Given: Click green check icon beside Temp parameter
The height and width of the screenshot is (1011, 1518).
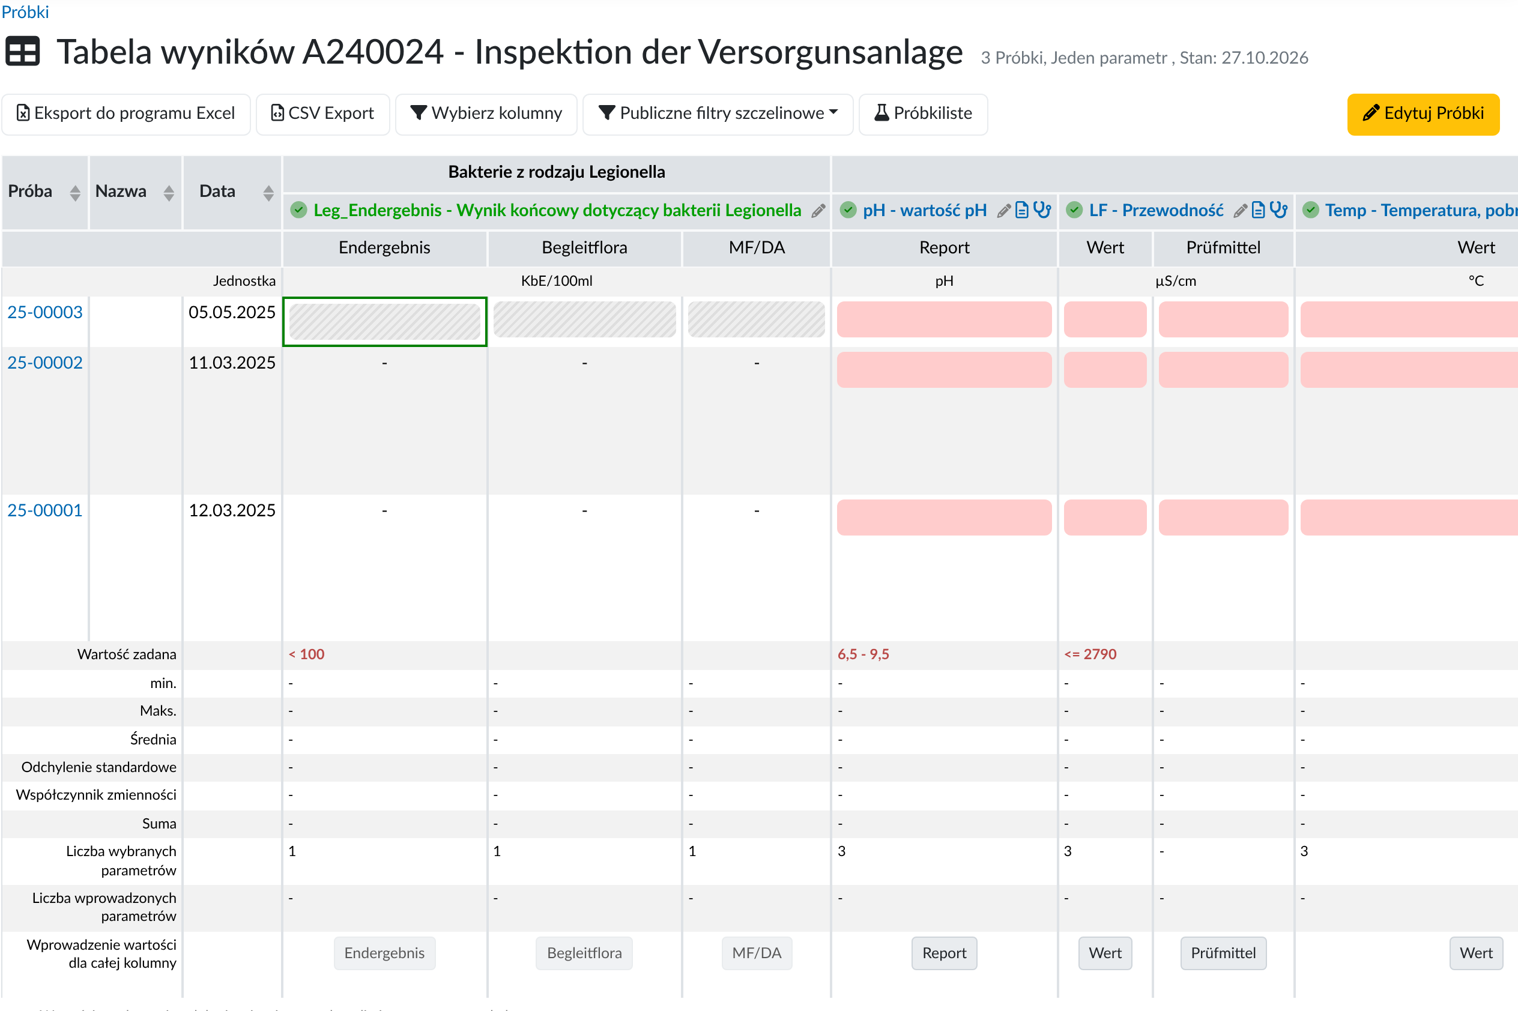Looking at the screenshot, I should point(1311,210).
